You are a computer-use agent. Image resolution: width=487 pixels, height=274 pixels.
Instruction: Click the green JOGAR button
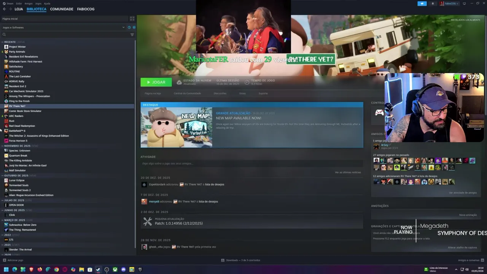click(x=156, y=82)
